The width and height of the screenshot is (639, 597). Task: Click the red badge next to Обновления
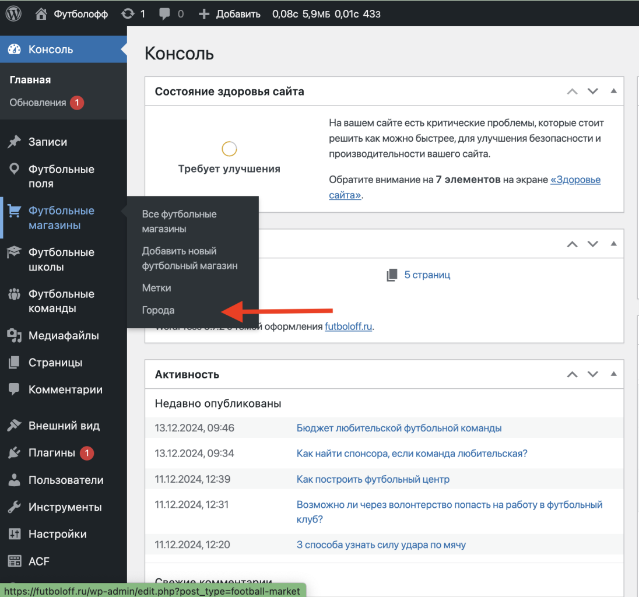[77, 103]
